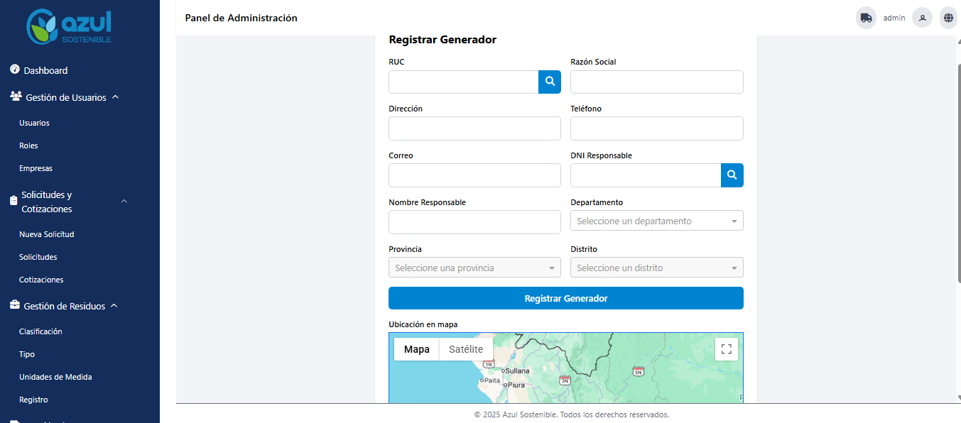
Task: Open the Provincia dropdown
Action: tap(474, 268)
